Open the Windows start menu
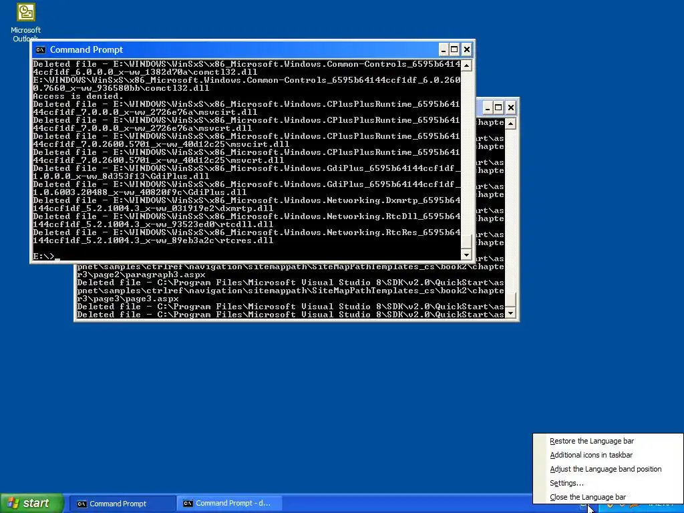Screen dimensions: 684x513 [x=32, y=504]
